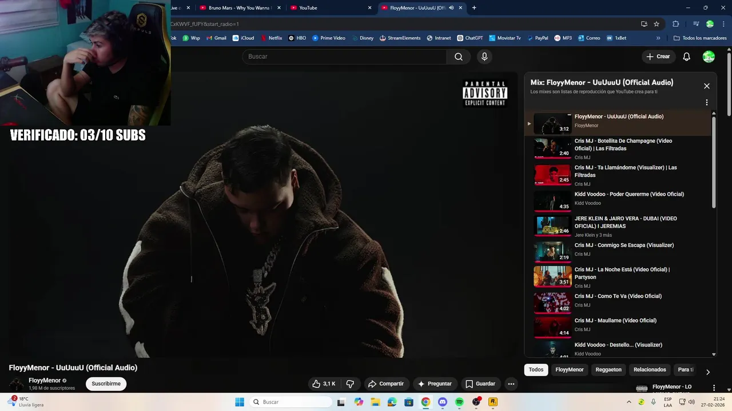The width and height of the screenshot is (732, 411).
Task: Mute the FloyyMenor tab speaker icon
Action: pos(451,8)
